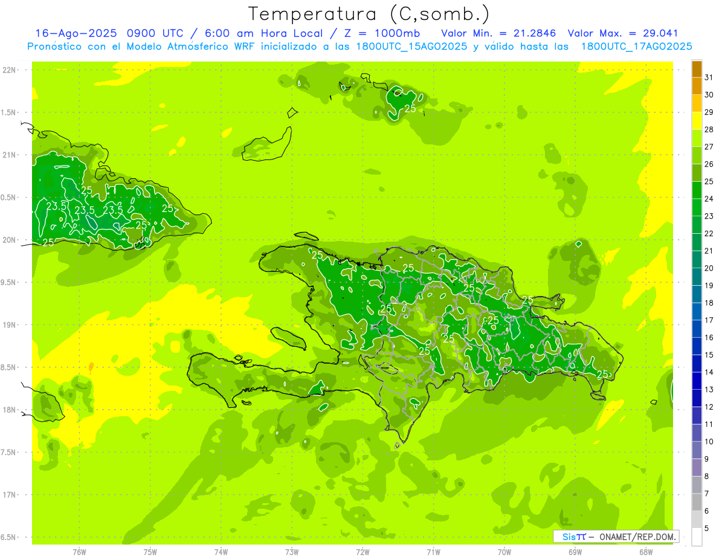Click the blue legend swatch between 16 and 17

pos(697,329)
